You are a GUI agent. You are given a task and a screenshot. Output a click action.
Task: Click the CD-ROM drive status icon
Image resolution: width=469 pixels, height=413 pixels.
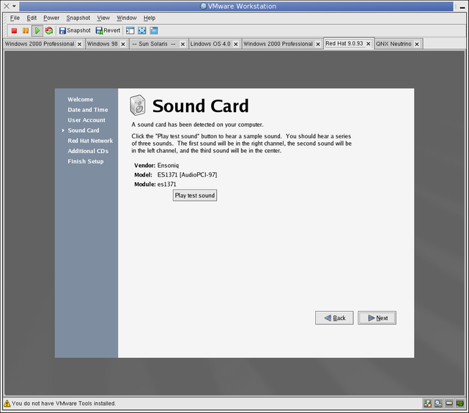[x=438, y=403]
